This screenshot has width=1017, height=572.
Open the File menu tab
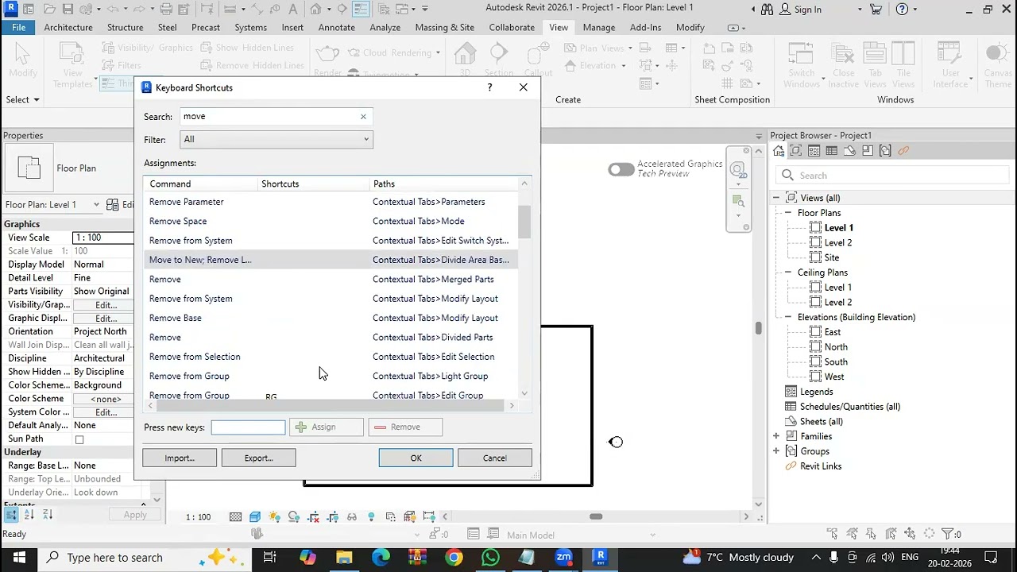(x=18, y=27)
